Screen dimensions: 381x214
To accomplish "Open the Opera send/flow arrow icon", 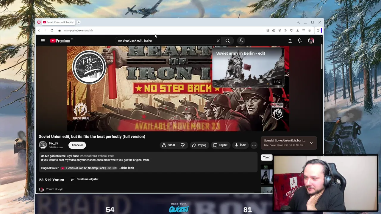I will (286, 30).
